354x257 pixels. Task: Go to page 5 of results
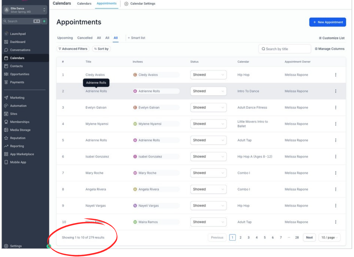[265, 237]
